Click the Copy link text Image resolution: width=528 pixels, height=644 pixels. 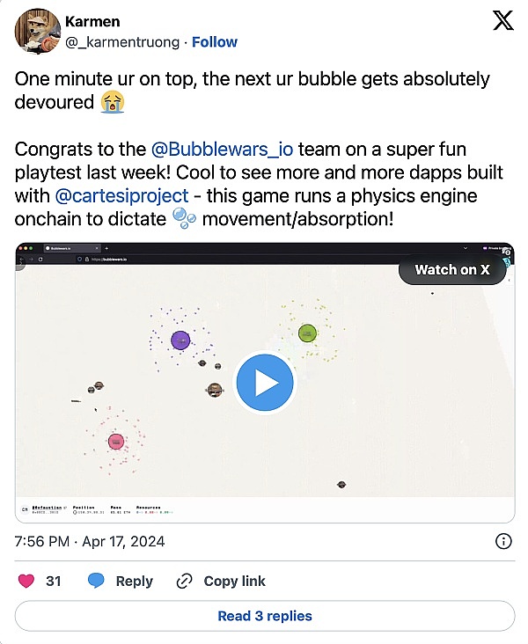click(234, 581)
